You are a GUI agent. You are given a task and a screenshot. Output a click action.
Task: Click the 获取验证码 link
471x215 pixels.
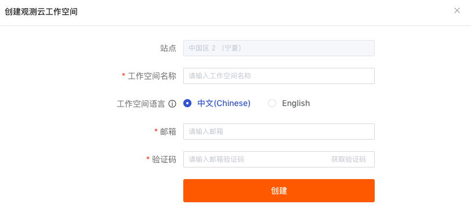349,159
